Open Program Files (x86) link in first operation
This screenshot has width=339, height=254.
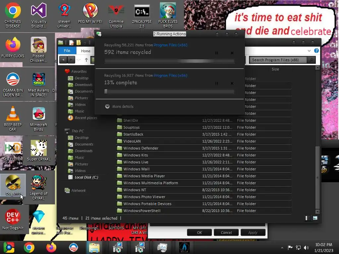tap(170, 45)
